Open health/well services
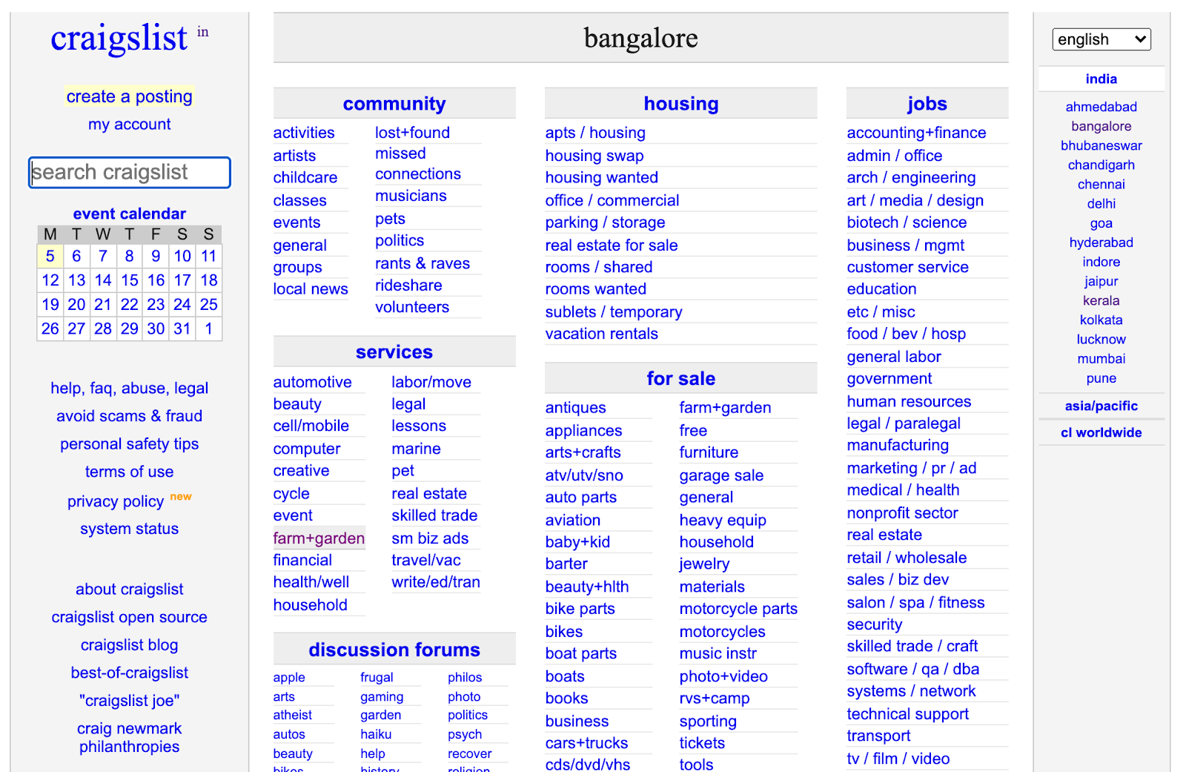The height and width of the screenshot is (772, 1186). click(311, 582)
